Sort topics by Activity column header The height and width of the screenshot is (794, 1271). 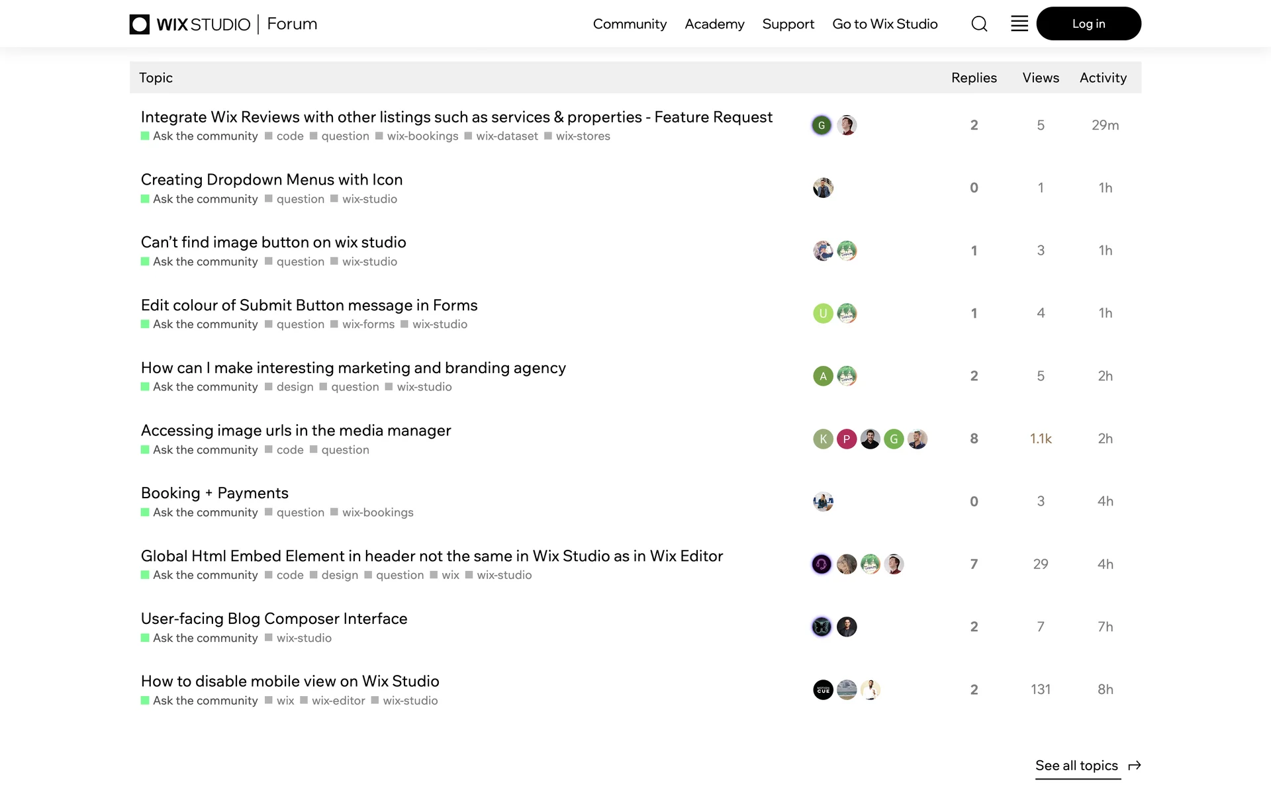[x=1103, y=77]
